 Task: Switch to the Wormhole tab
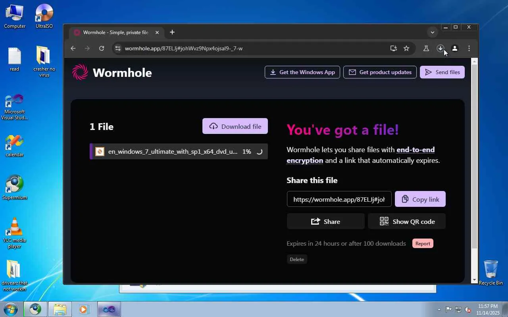[117, 32]
